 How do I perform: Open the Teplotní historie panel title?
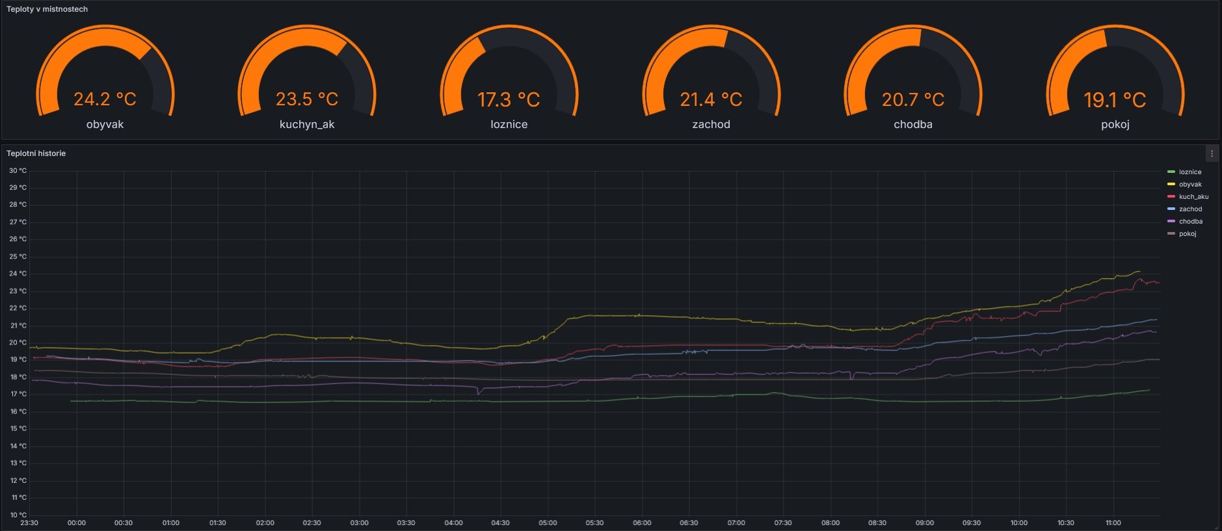[x=36, y=154]
